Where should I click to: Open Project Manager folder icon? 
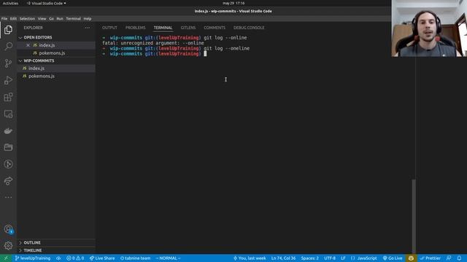[8, 147]
